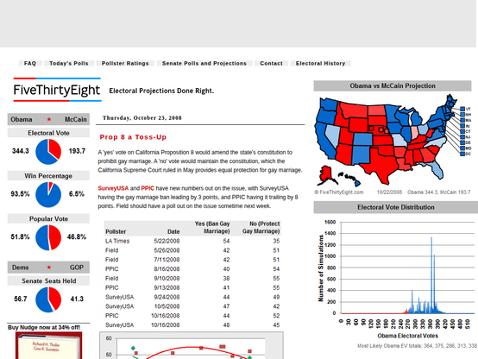Click the 'No (Protect Gay Marriage)' column header
Image resolution: width=478 pixels, height=359 pixels.
[x=261, y=228]
